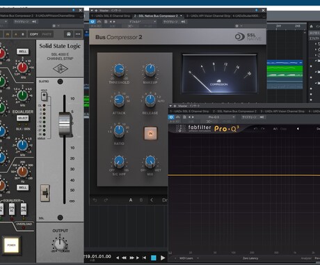The image size is (320, 265).
Task: Click the S/C HPF knob
Action: [119, 162]
